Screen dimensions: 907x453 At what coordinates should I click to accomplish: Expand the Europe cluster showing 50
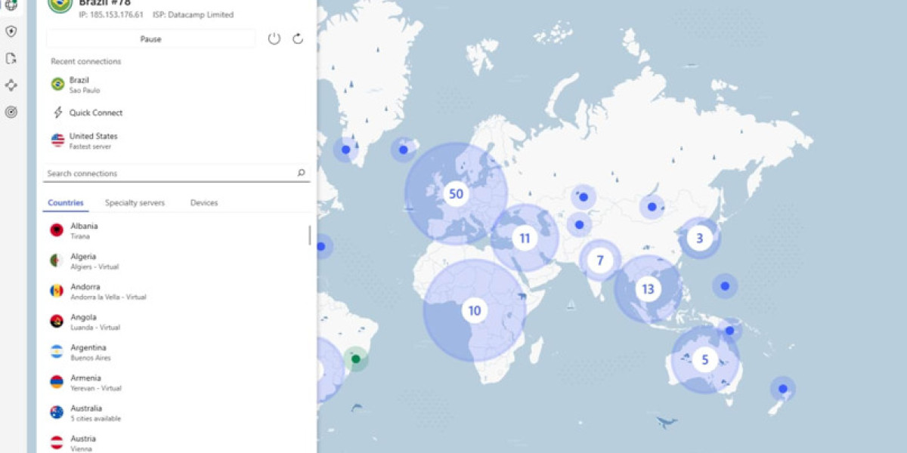pos(455,194)
